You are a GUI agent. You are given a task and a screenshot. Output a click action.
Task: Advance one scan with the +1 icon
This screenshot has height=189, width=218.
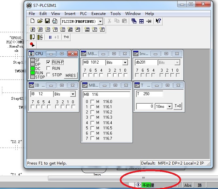[x=56, y=37]
